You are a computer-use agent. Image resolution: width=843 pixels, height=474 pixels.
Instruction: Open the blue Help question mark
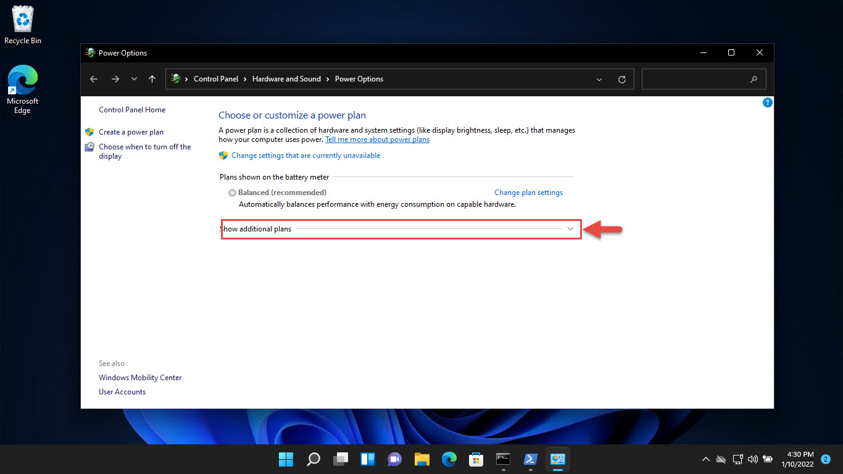pyautogui.click(x=767, y=102)
